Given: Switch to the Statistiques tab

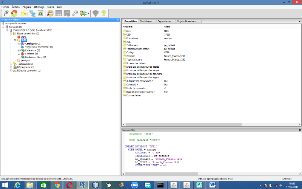Looking at the screenshot, I should point(146,22).
